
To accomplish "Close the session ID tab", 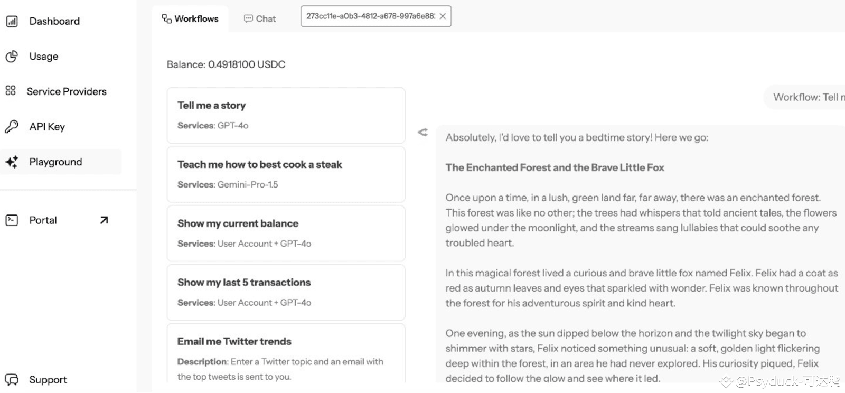I will click(443, 16).
